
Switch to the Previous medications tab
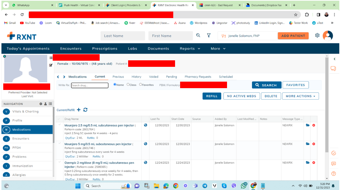click(118, 77)
